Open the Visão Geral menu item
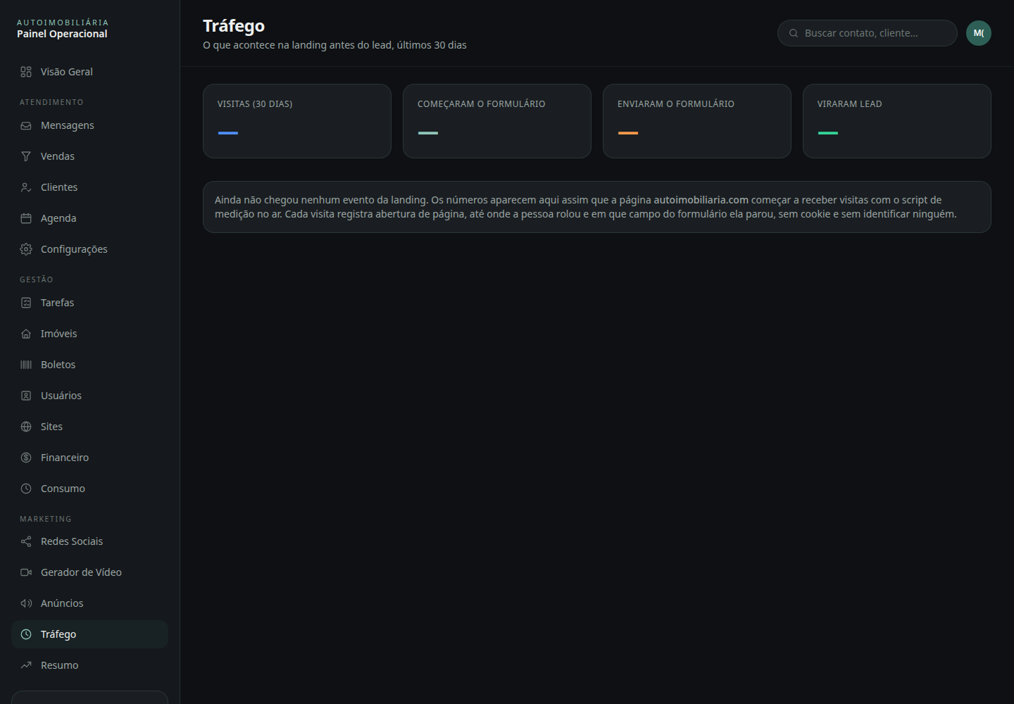Screen dimensions: 1014x704 tap(89, 72)
